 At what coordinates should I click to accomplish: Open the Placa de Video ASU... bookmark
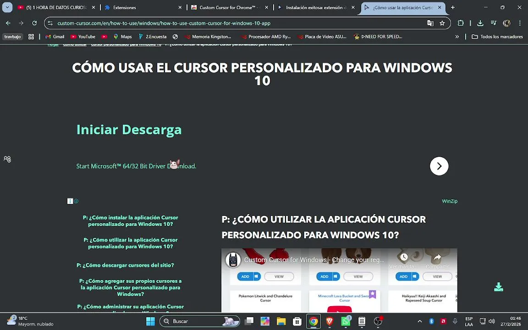click(x=322, y=36)
